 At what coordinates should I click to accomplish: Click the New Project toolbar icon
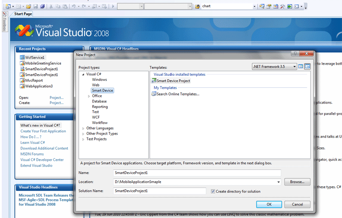pos(8,6)
